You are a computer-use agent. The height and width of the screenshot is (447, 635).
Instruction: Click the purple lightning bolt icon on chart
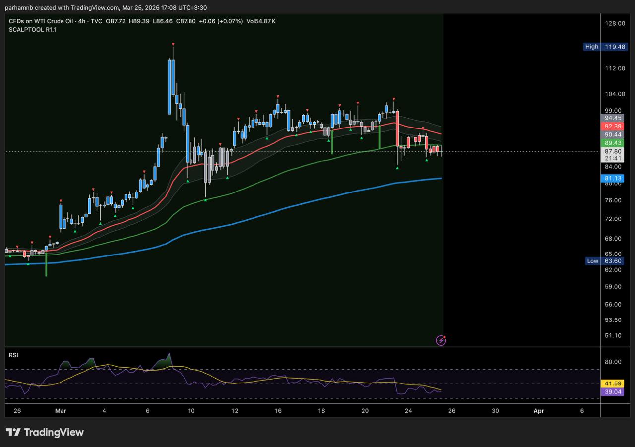441,340
